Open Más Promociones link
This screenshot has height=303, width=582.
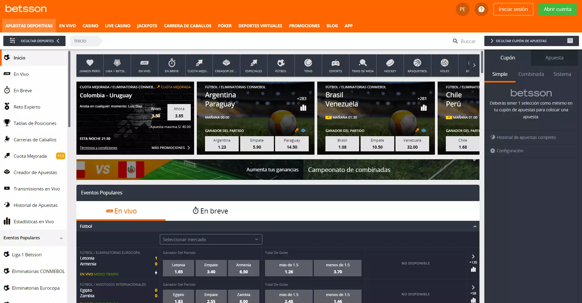(171, 148)
